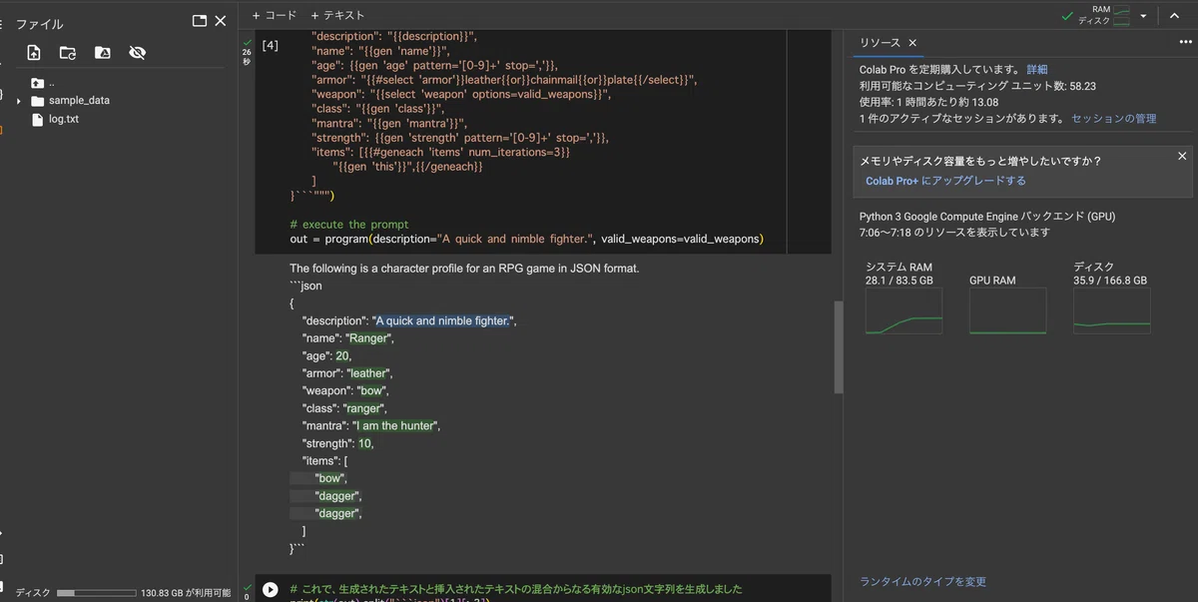Toggle hidden files visibility eye icon
1198x602 pixels.
(x=137, y=53)
